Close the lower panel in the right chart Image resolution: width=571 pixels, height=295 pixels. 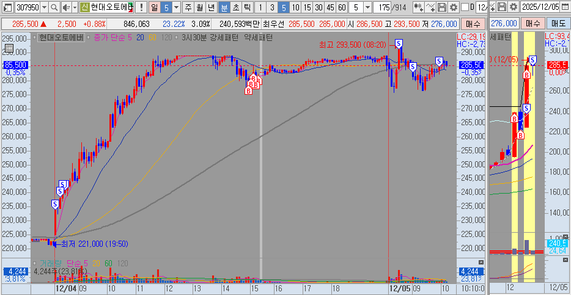[564, 260]
